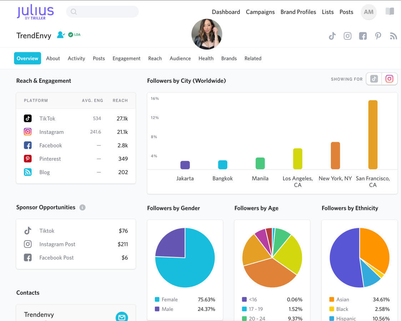Select the San Francisco bar in chart
Screen dimensions: 401x321
pyautogui.click(x=372, y=134)
